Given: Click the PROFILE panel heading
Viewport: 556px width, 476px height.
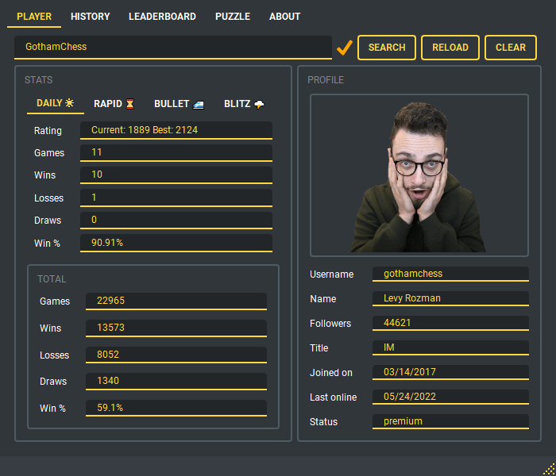Looking at the screenshot, I should click(326, 80).
